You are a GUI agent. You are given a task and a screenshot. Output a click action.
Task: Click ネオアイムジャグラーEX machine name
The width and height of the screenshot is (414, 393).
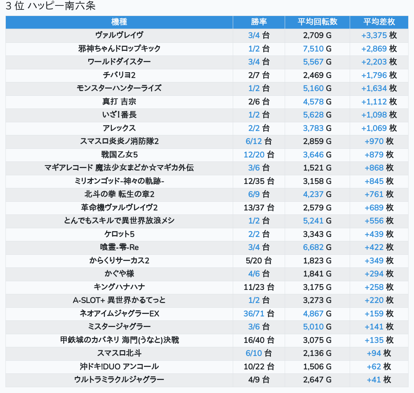pos(119,314)
